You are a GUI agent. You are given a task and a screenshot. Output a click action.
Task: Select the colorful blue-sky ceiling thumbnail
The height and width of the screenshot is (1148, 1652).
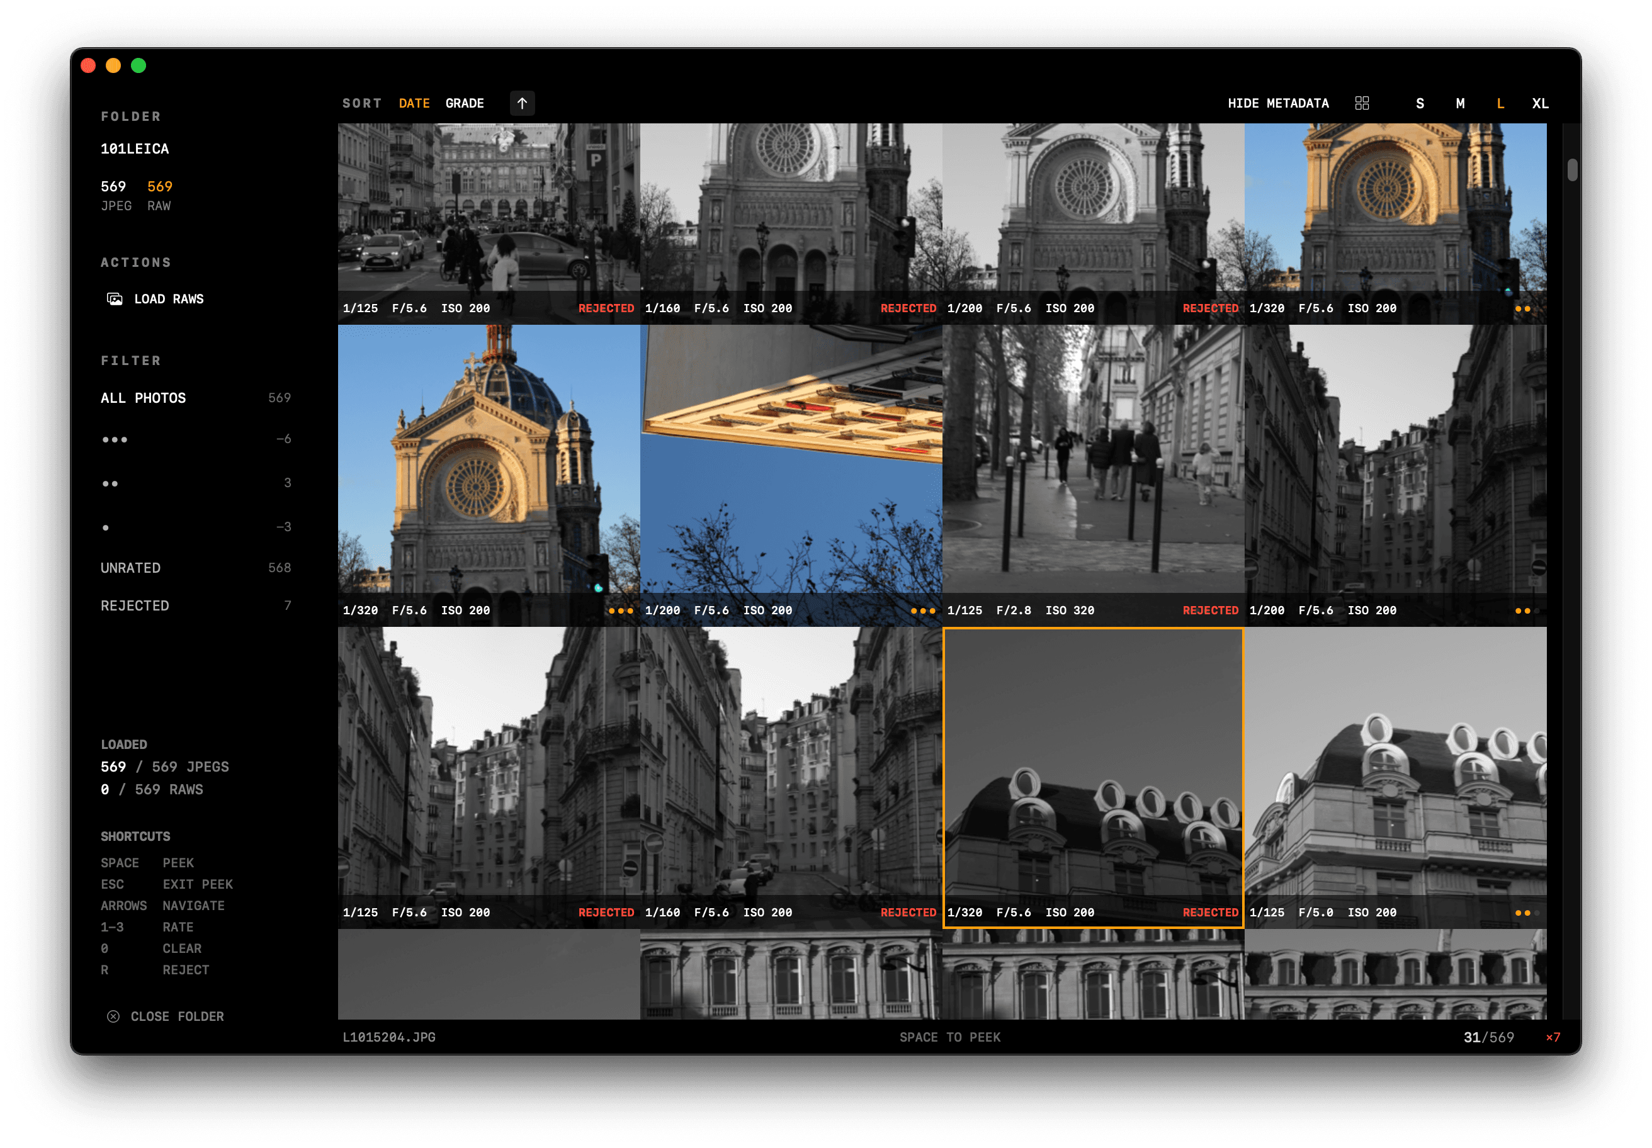point(791,460)
